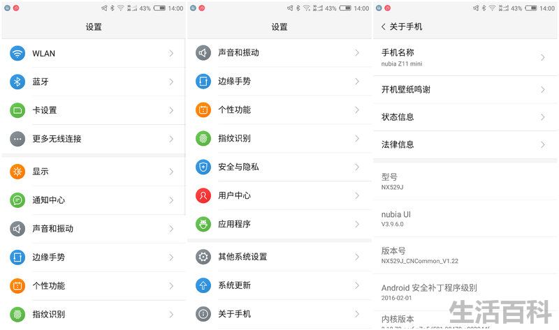Tap the 'nubia Z11 mini' phone name text
Image resolution: width=559 pixels, height=330 pixels.
402,64
